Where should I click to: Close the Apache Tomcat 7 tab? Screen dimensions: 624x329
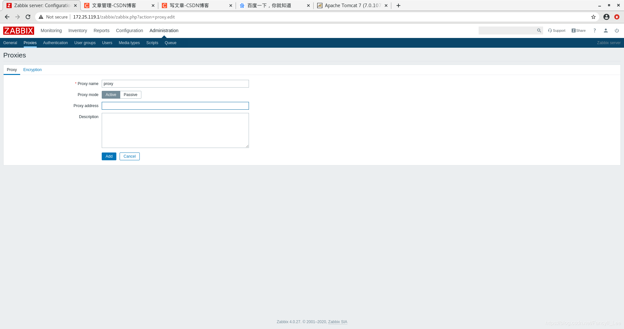coord(386,6)
